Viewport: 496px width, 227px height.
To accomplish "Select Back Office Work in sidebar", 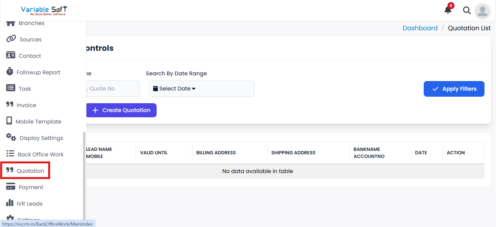I will (40, 155).
